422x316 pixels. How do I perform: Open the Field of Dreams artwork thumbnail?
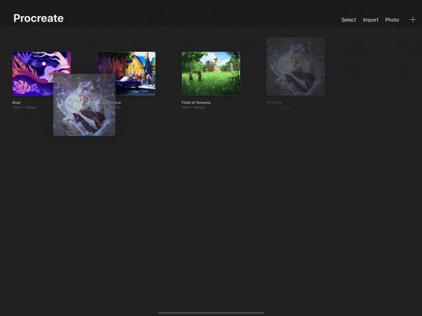[211, 73]
